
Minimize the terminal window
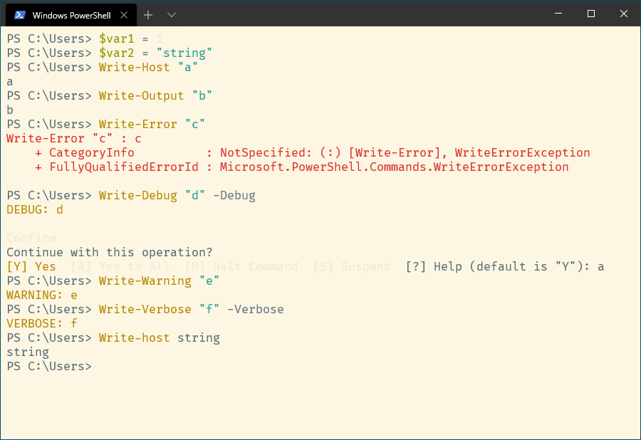(558, 14)
